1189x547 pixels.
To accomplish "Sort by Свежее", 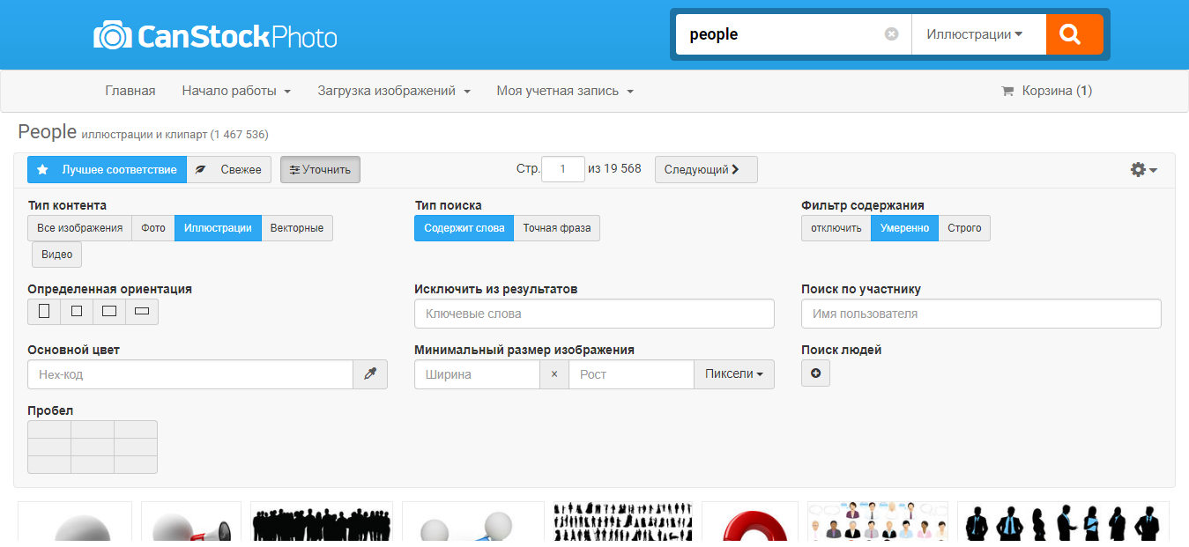I will 229,169.
